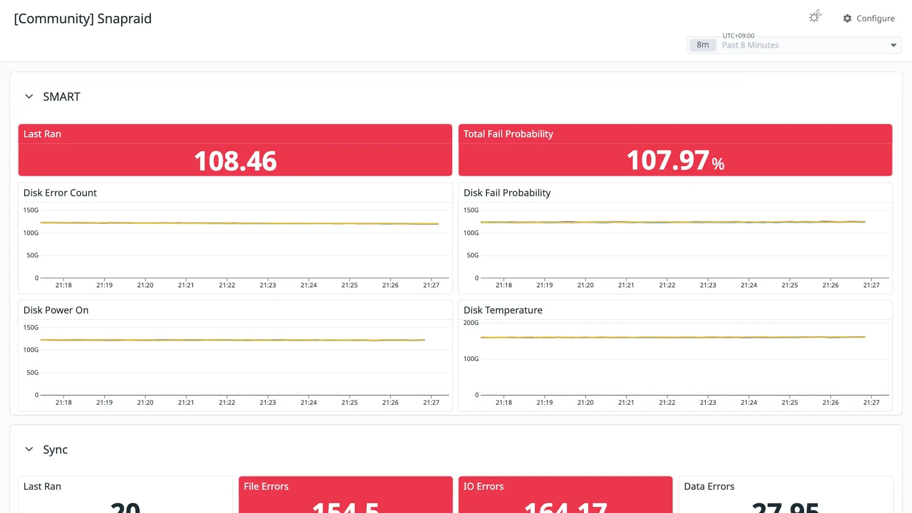Viewport: 912px width, 513px height.
Task: Click the [Community] Snapraid dashboard title
Action: point(83,19)
